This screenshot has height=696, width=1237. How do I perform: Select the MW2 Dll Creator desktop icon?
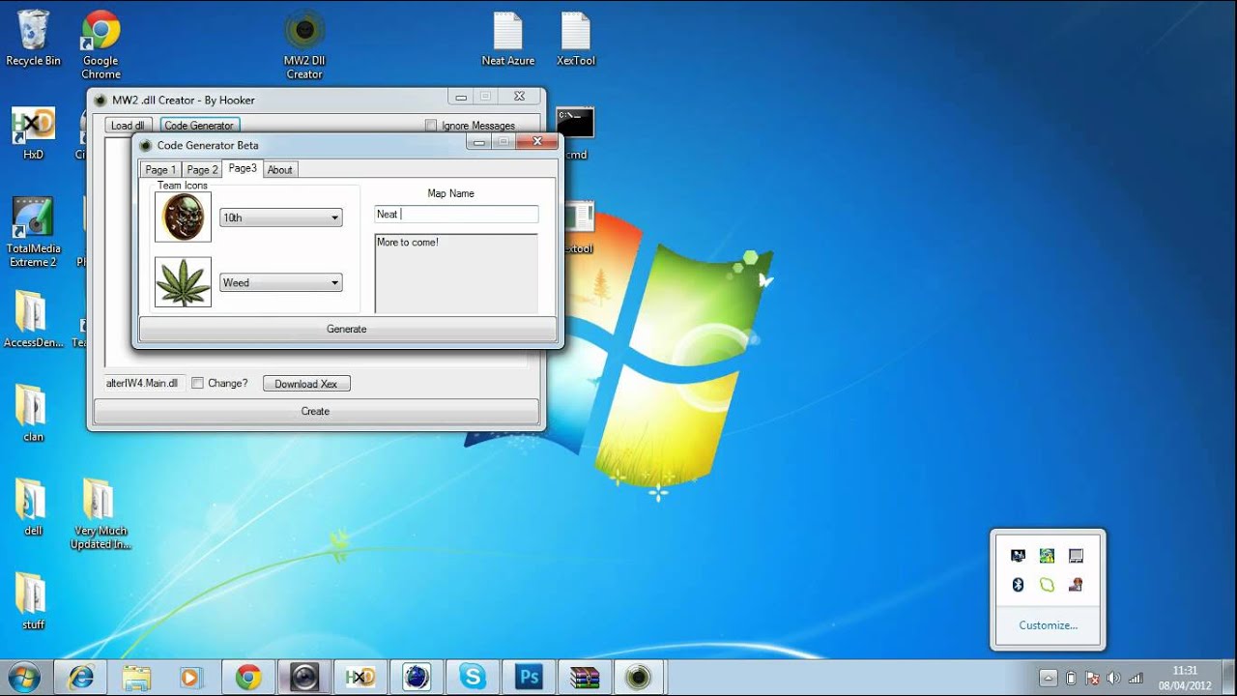coord(304,44)
